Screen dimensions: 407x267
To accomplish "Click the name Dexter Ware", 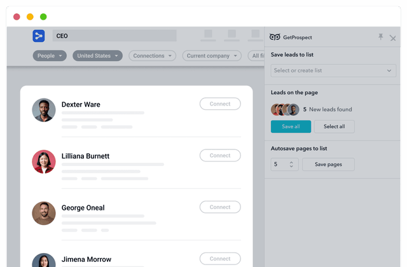I will click(x=81, y=104).
